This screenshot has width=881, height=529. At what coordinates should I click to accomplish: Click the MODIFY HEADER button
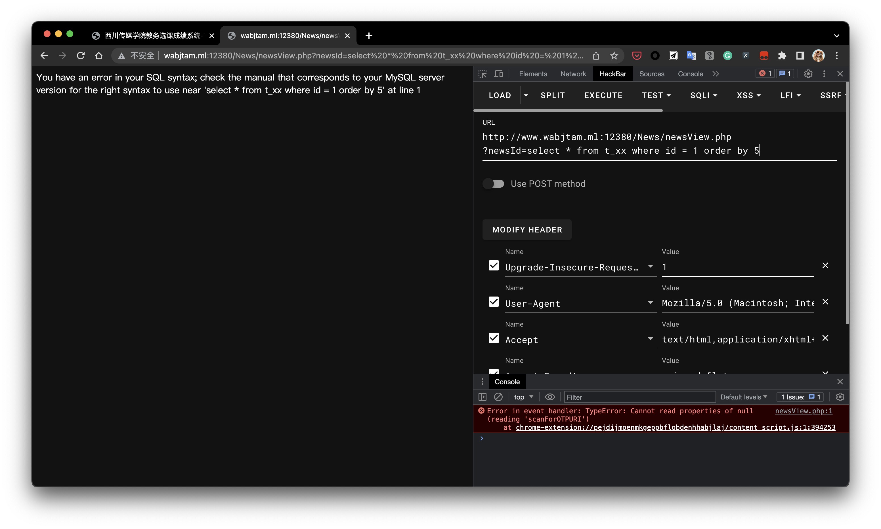pos(527,230)
